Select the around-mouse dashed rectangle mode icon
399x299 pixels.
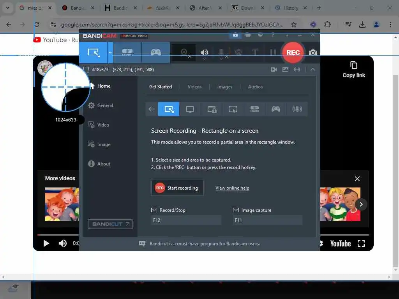point(233,109)
